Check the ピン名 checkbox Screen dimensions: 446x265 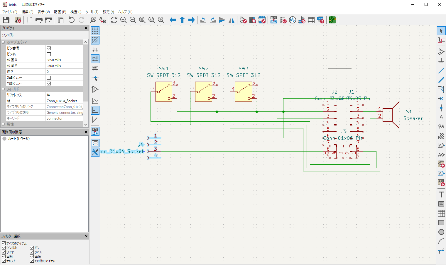[x=49, y=54]
